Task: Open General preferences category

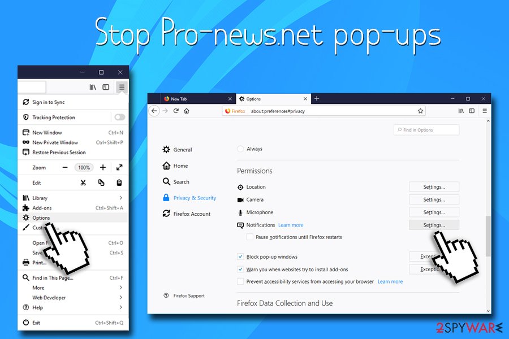Action: click(x=177, y=150)
